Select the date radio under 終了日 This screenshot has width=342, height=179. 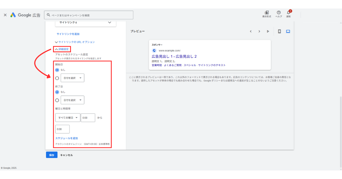(x=57, y=100)
